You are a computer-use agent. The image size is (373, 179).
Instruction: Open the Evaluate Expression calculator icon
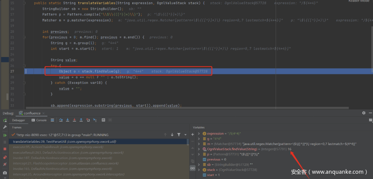pyautogui.click(x=103, y=120)
